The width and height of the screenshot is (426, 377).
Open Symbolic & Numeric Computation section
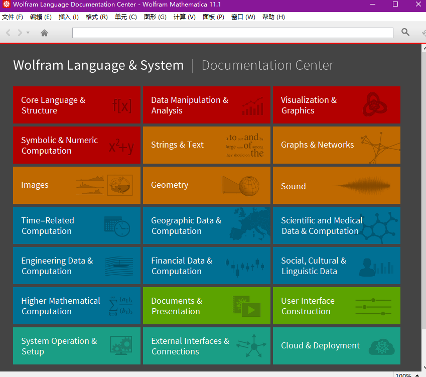coord(59,145)
